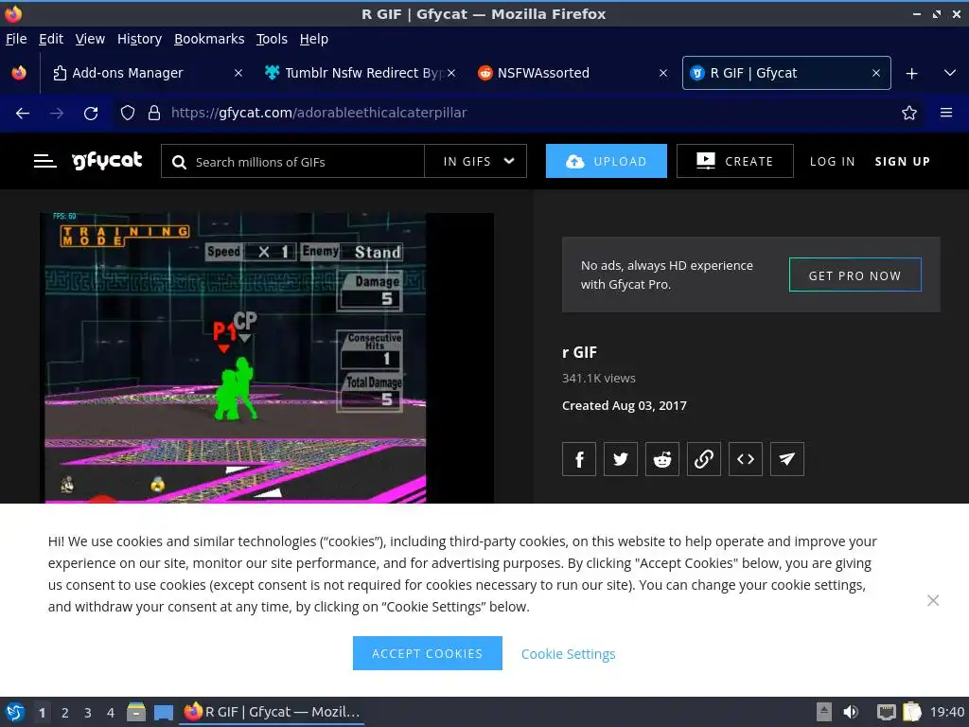Go back to the previous page

23,113
